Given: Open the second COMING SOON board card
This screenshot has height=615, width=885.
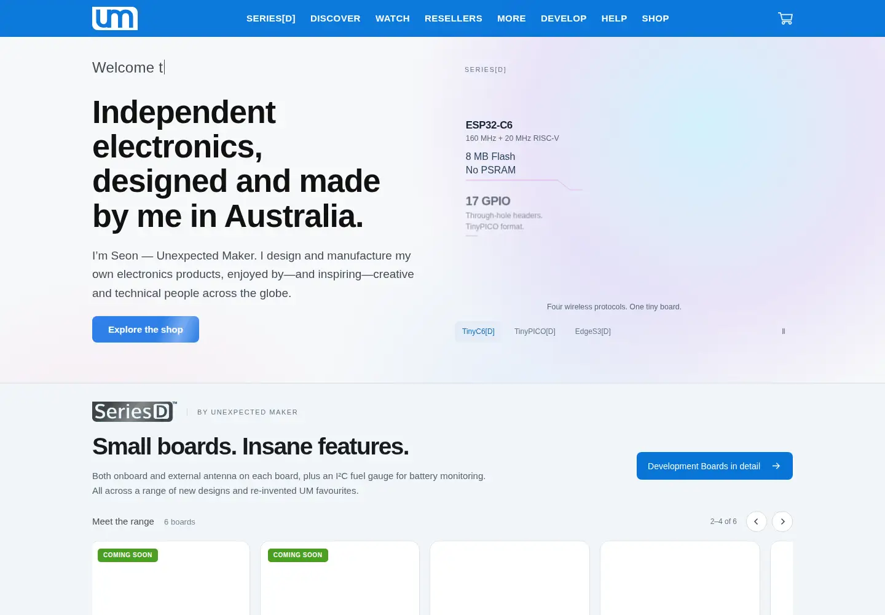Looking at the screenshot, I should (x=340, y=578).
